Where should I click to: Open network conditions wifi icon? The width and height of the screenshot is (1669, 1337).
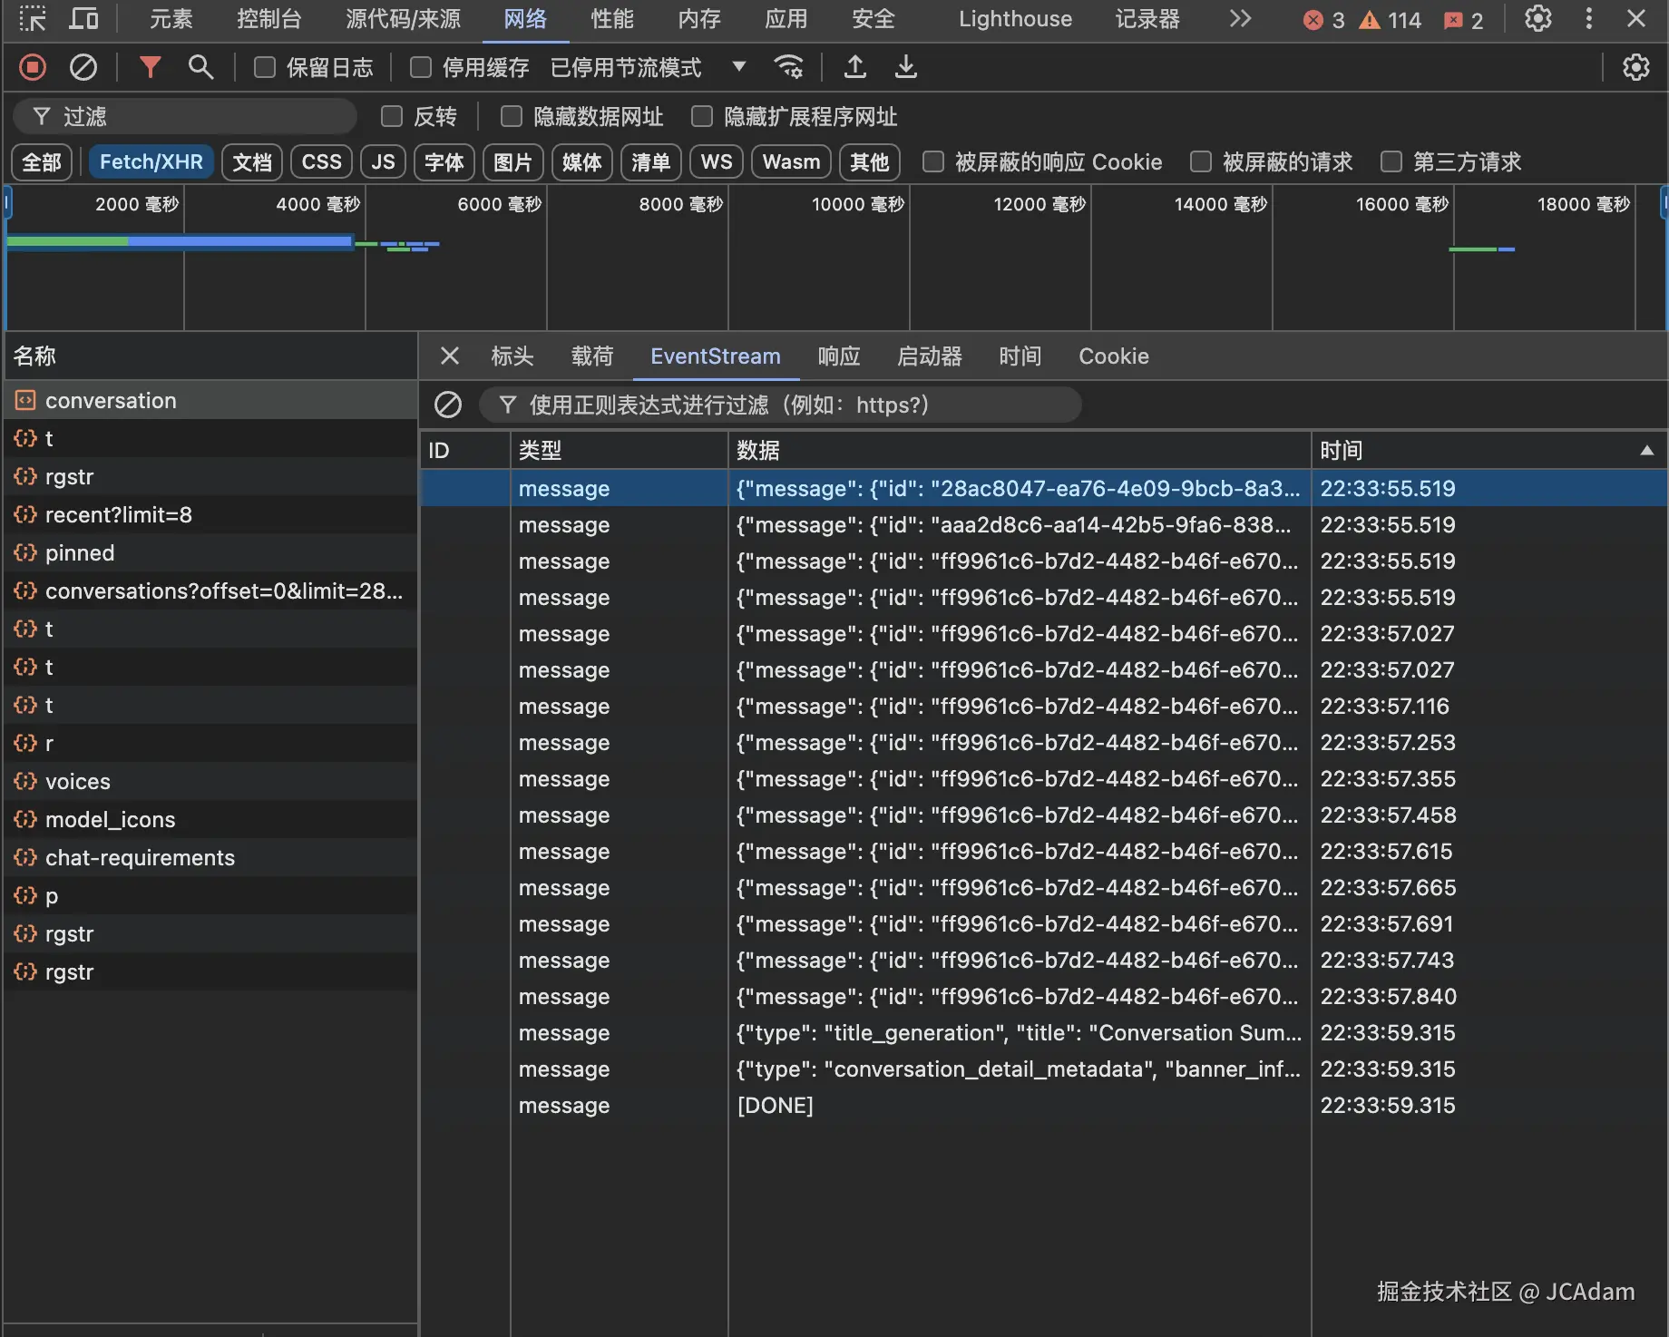[788, 67]
